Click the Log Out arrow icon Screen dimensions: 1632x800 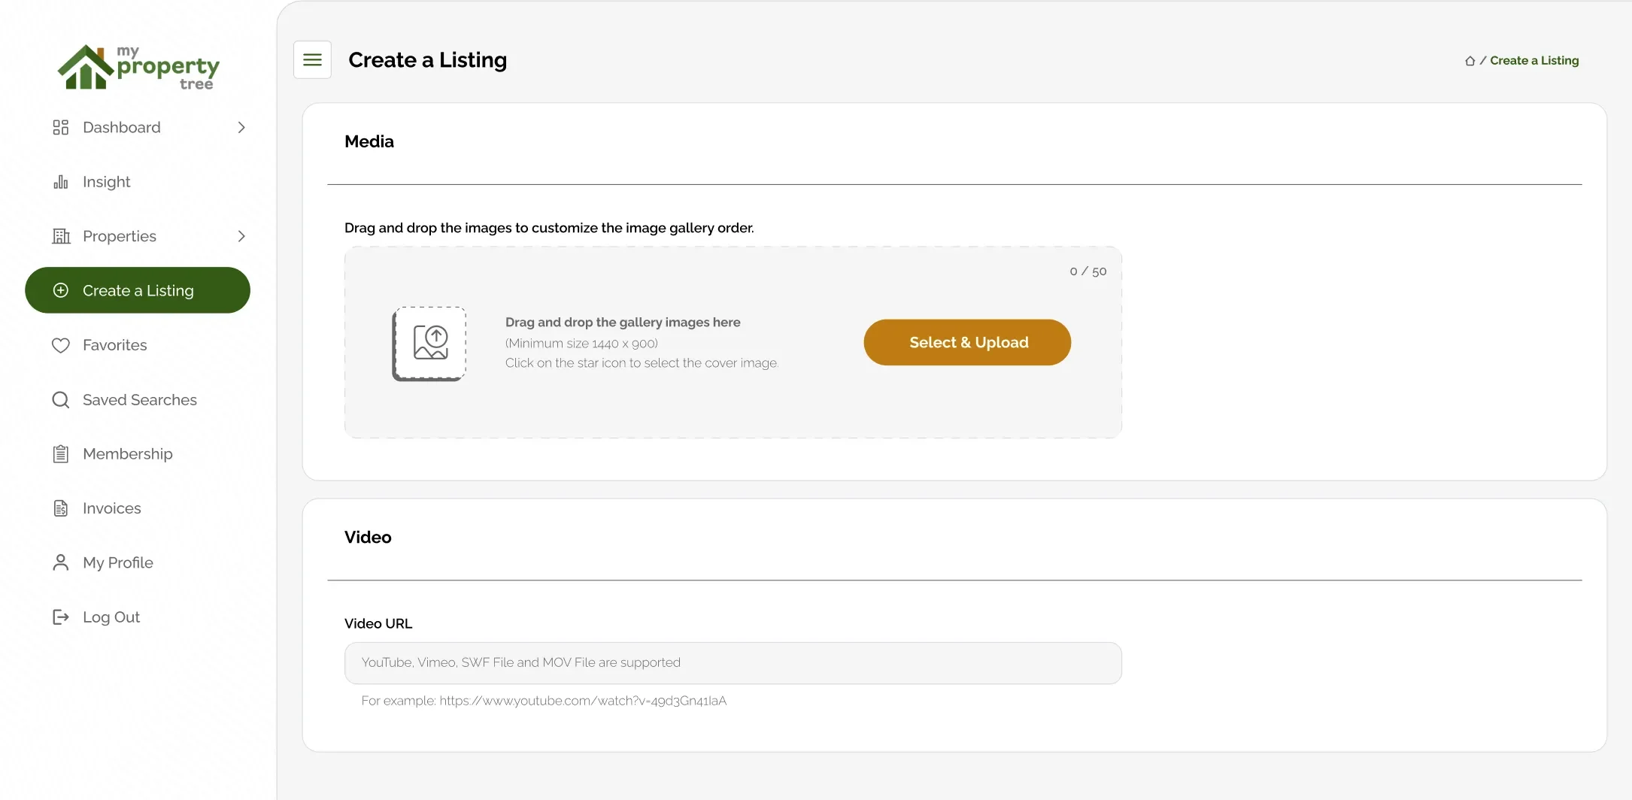click(x=61, y=617)
